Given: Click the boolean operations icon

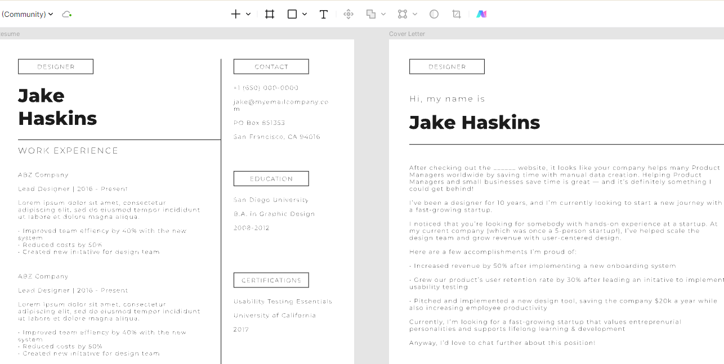Looking at the screenshot, I should (371, 14).
